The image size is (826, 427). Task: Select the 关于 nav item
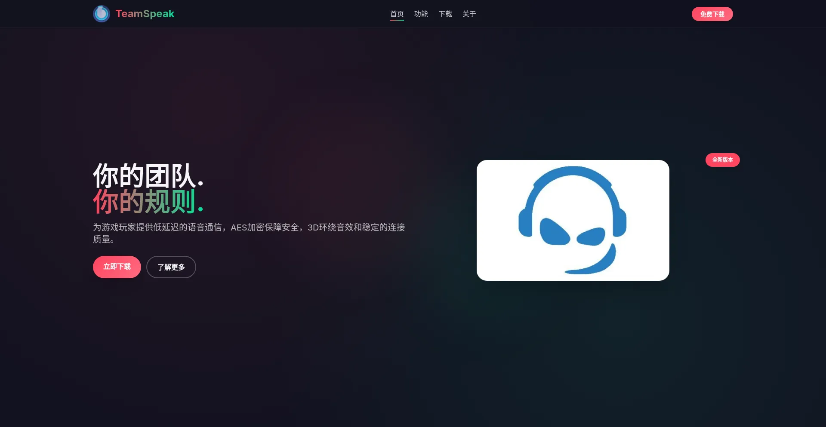coord(469,14)
